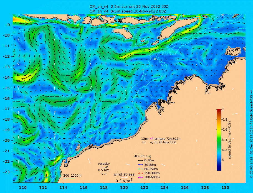
Task: Click the latitude axis label '-12'
Action: (6, 57)
